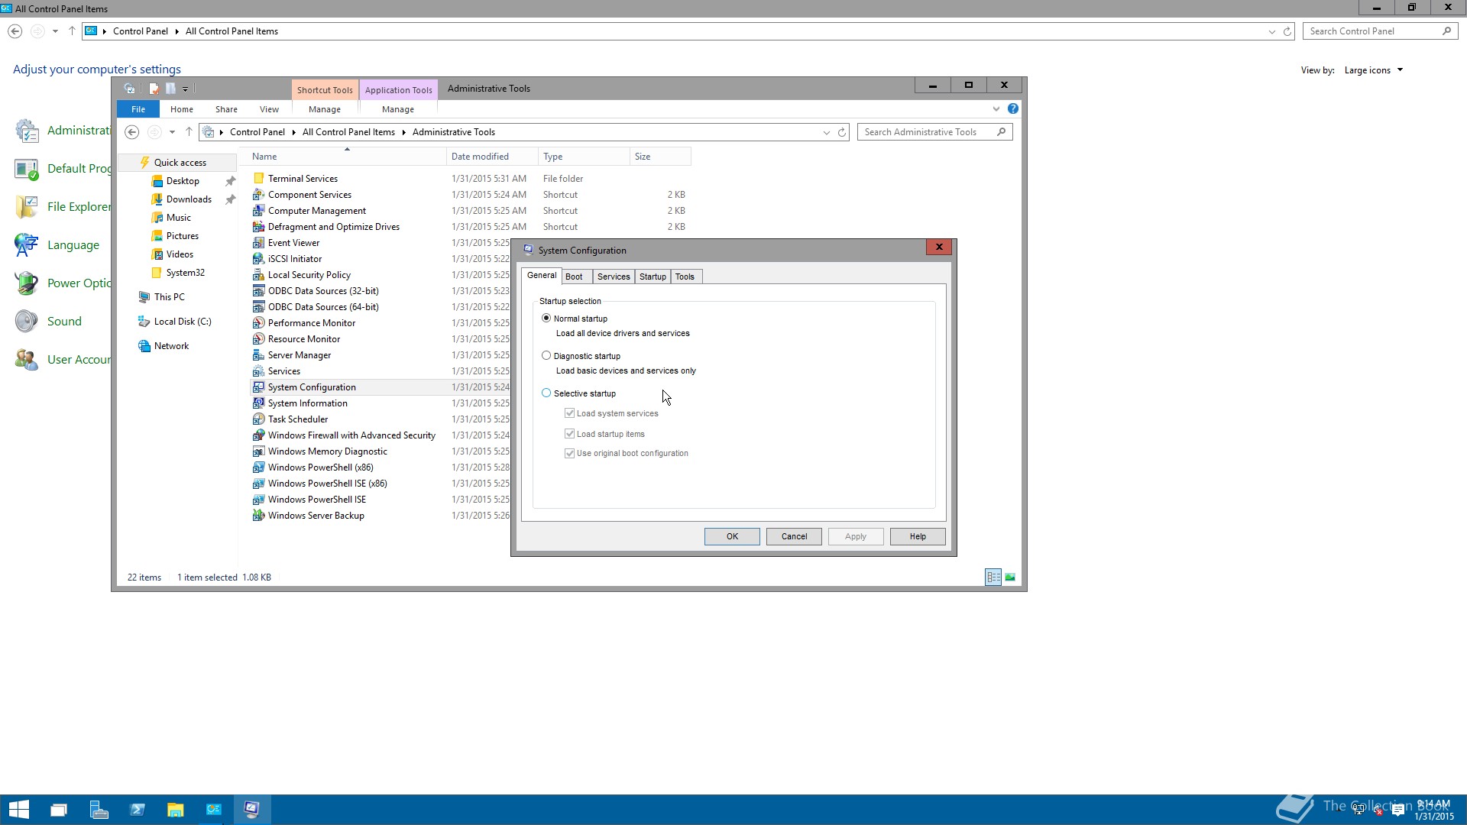Select Downloads in Quick access

(189, 199)
